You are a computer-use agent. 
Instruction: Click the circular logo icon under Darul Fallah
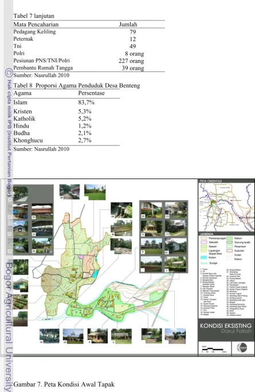242,347
